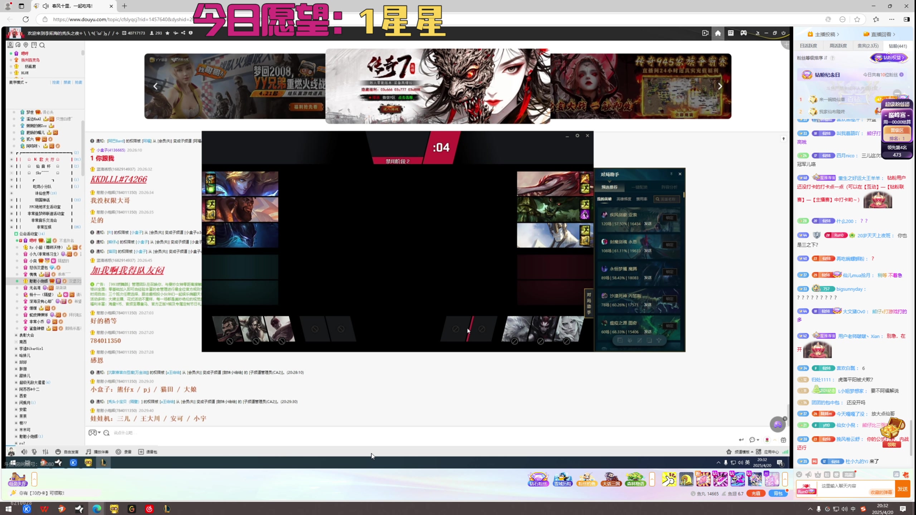Click 对局助手 vertical side tab
The image size is (916, 515).
[589, 303]
